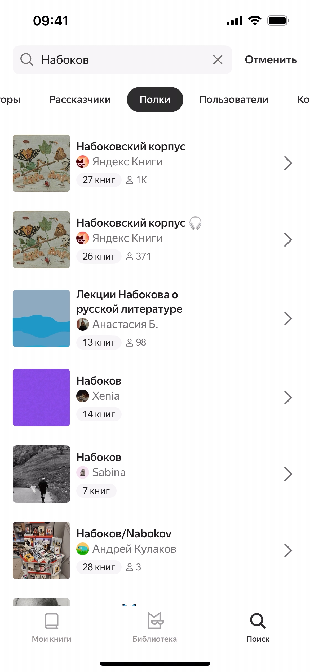Tap the Поиск icon in bottom bar

[x=258, y=621]
